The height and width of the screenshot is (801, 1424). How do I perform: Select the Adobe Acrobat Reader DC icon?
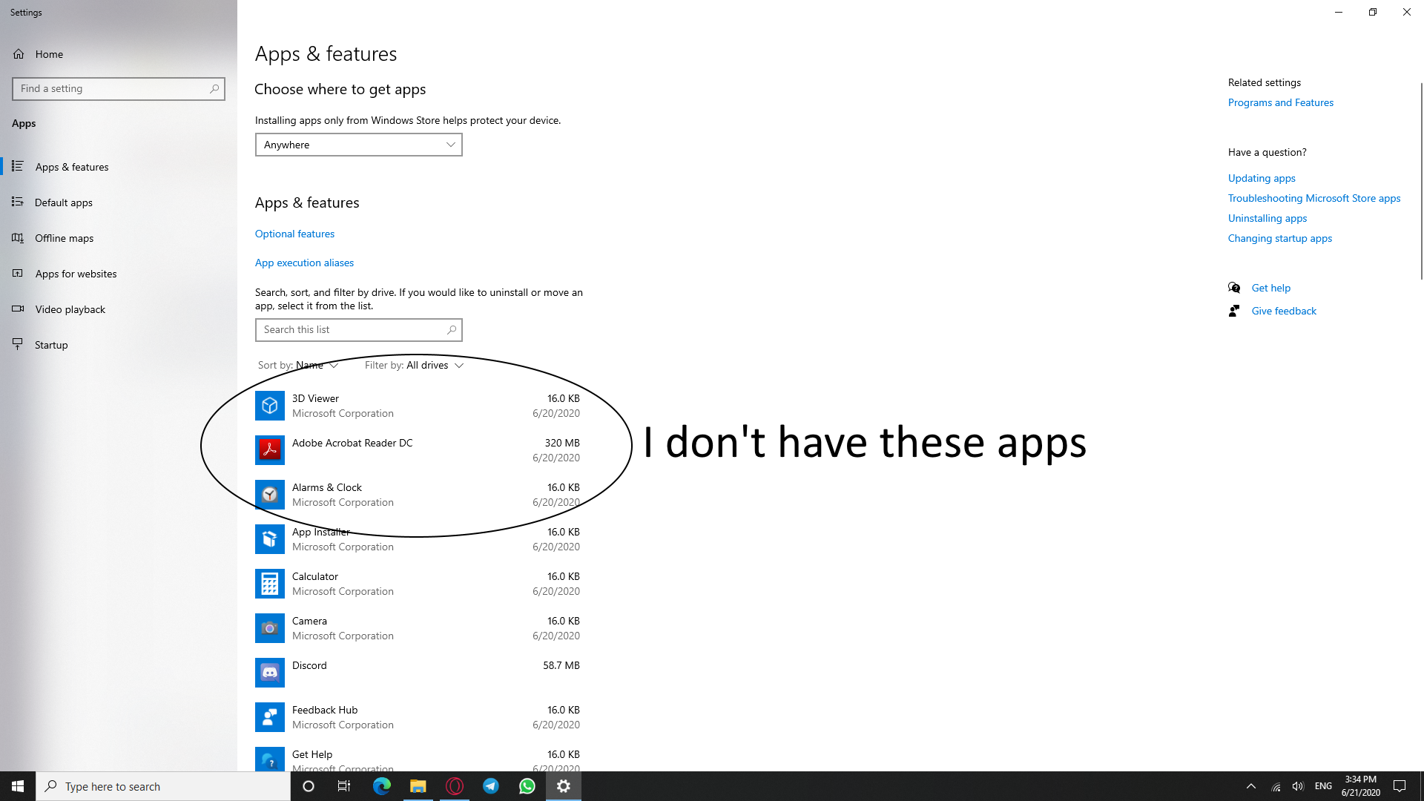tap(270, 450)
